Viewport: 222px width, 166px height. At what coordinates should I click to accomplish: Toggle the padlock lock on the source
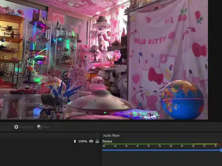pyautogui.click(x=97, y=141)
